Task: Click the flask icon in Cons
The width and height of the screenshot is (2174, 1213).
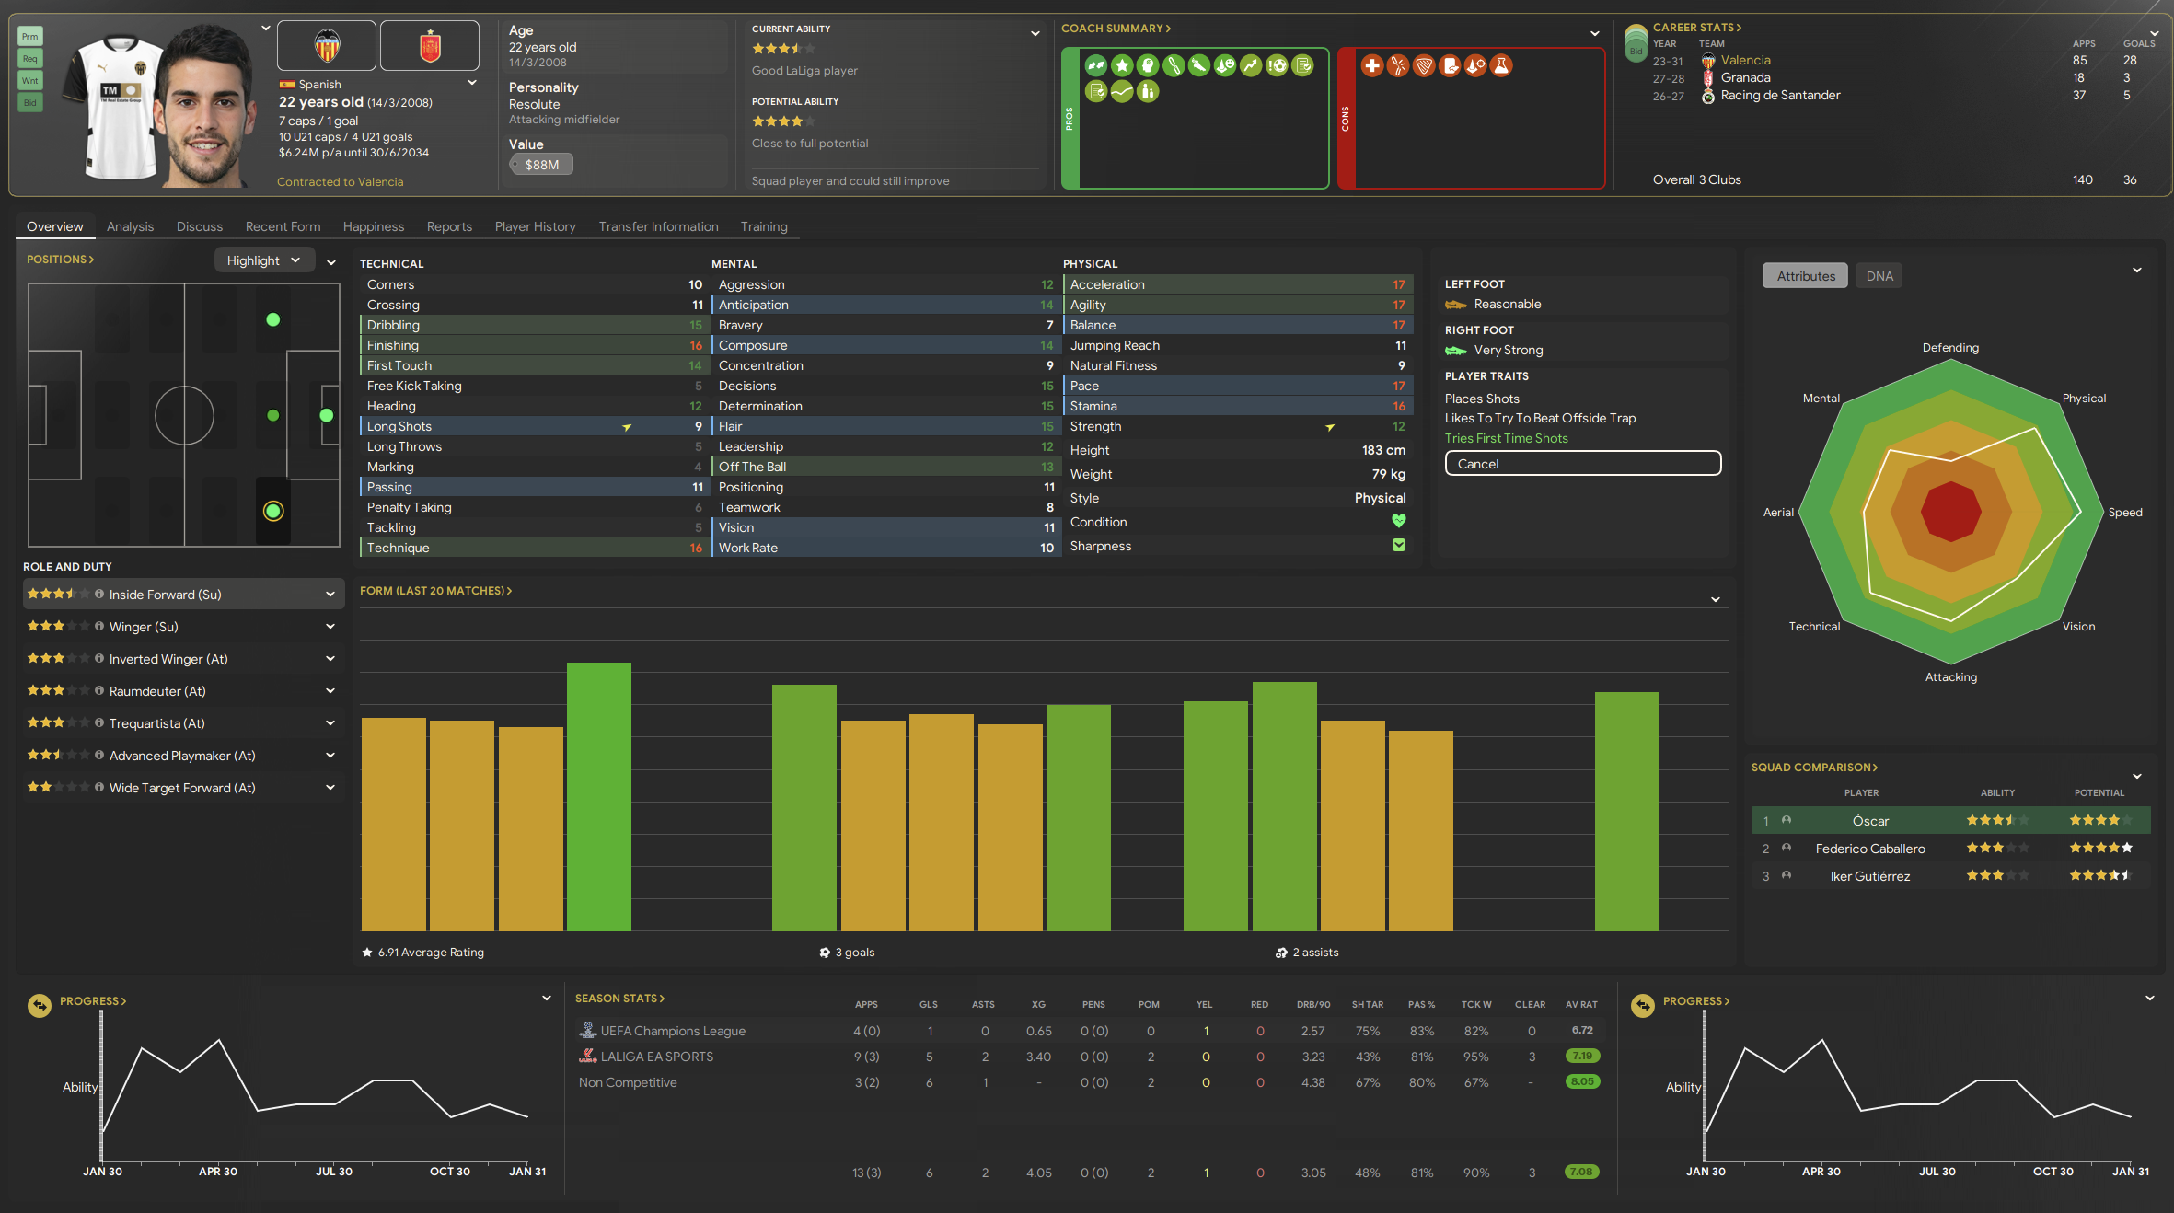Action: click(x=1501, y=65)
